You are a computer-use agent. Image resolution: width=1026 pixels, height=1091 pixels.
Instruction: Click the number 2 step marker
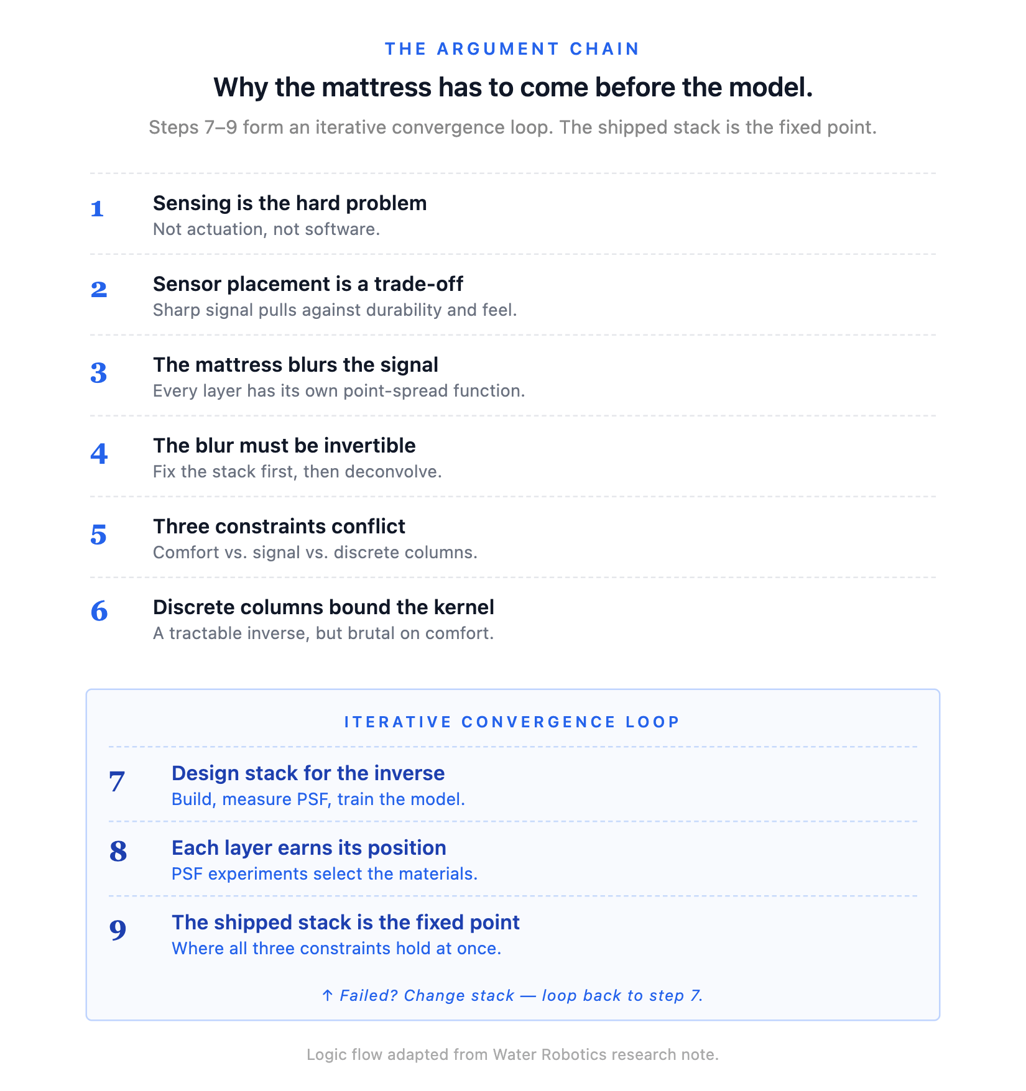point(99,290)
